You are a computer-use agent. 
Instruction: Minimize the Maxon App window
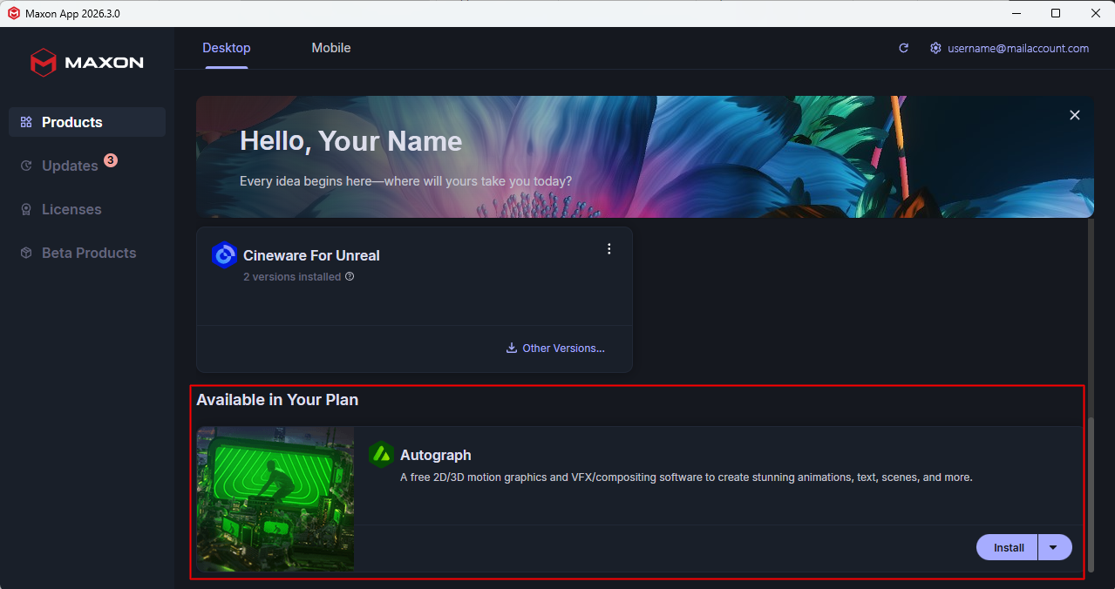[1016, 13]
